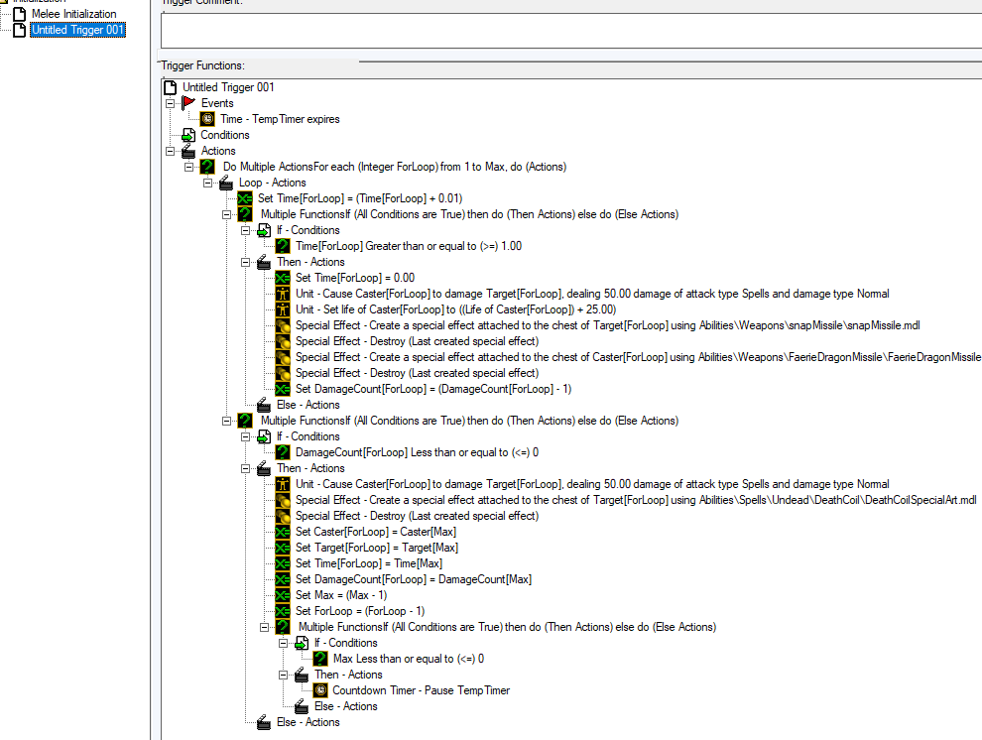Click the If - Conditions icon above the Max comparison
The height and width of the screenshot is (740, 982).
pos(302,643)
